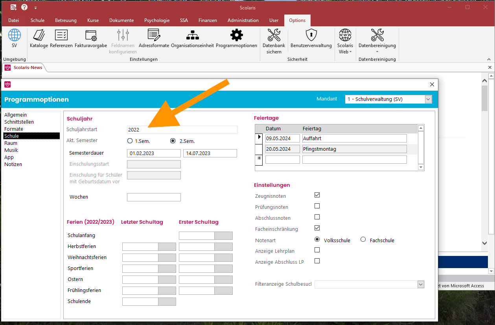
Task: Expand the Scolaris Web dropdown arrow
Action: (x=350, y=52)
